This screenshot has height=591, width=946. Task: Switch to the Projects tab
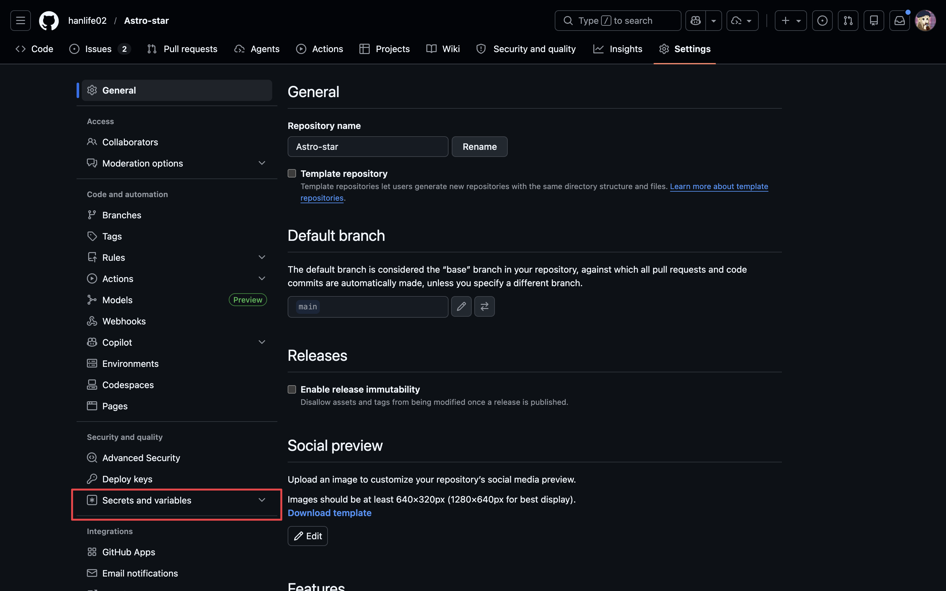click(x=385, y=49)
